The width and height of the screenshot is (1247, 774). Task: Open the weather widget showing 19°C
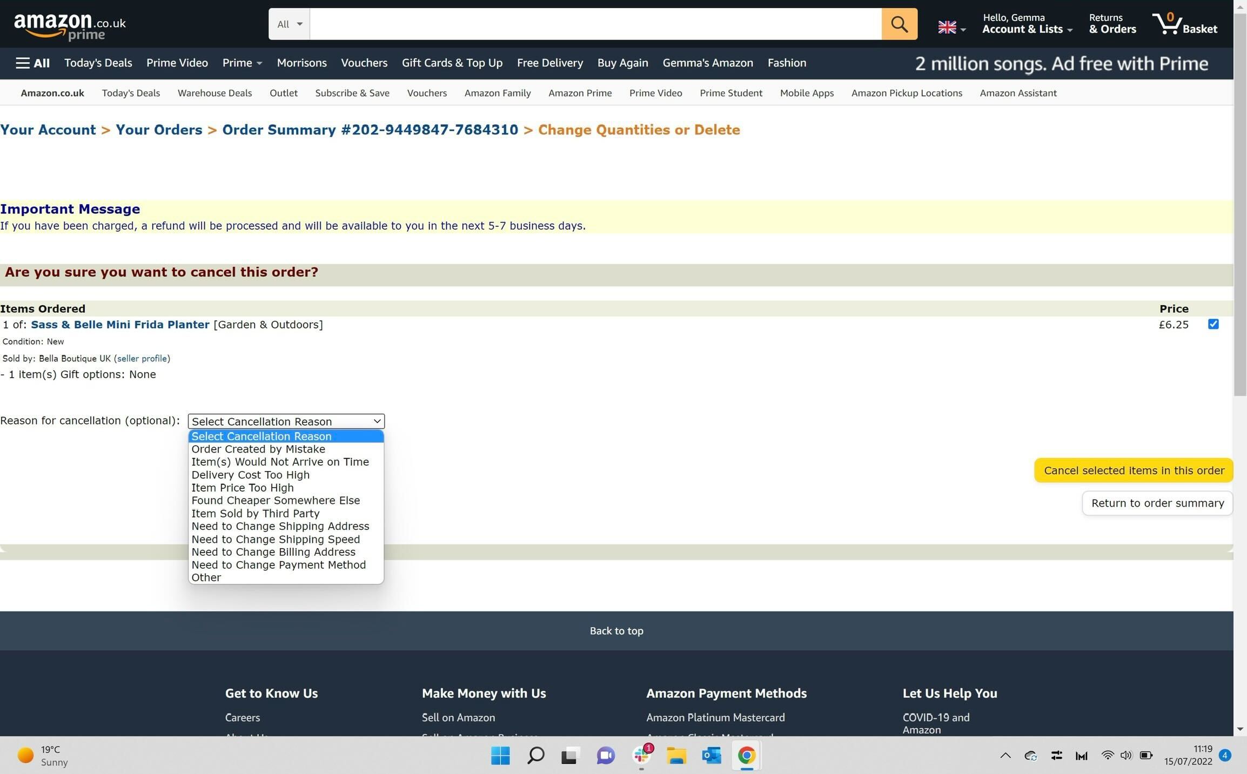click(43, 755)
